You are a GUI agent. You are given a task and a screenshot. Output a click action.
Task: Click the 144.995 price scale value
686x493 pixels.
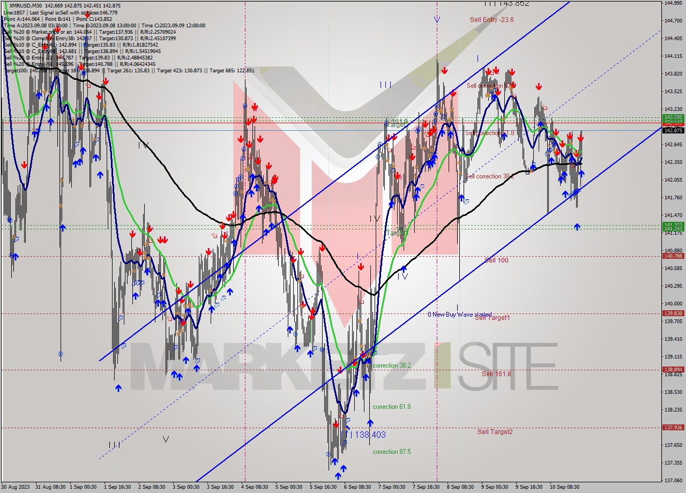673,3
